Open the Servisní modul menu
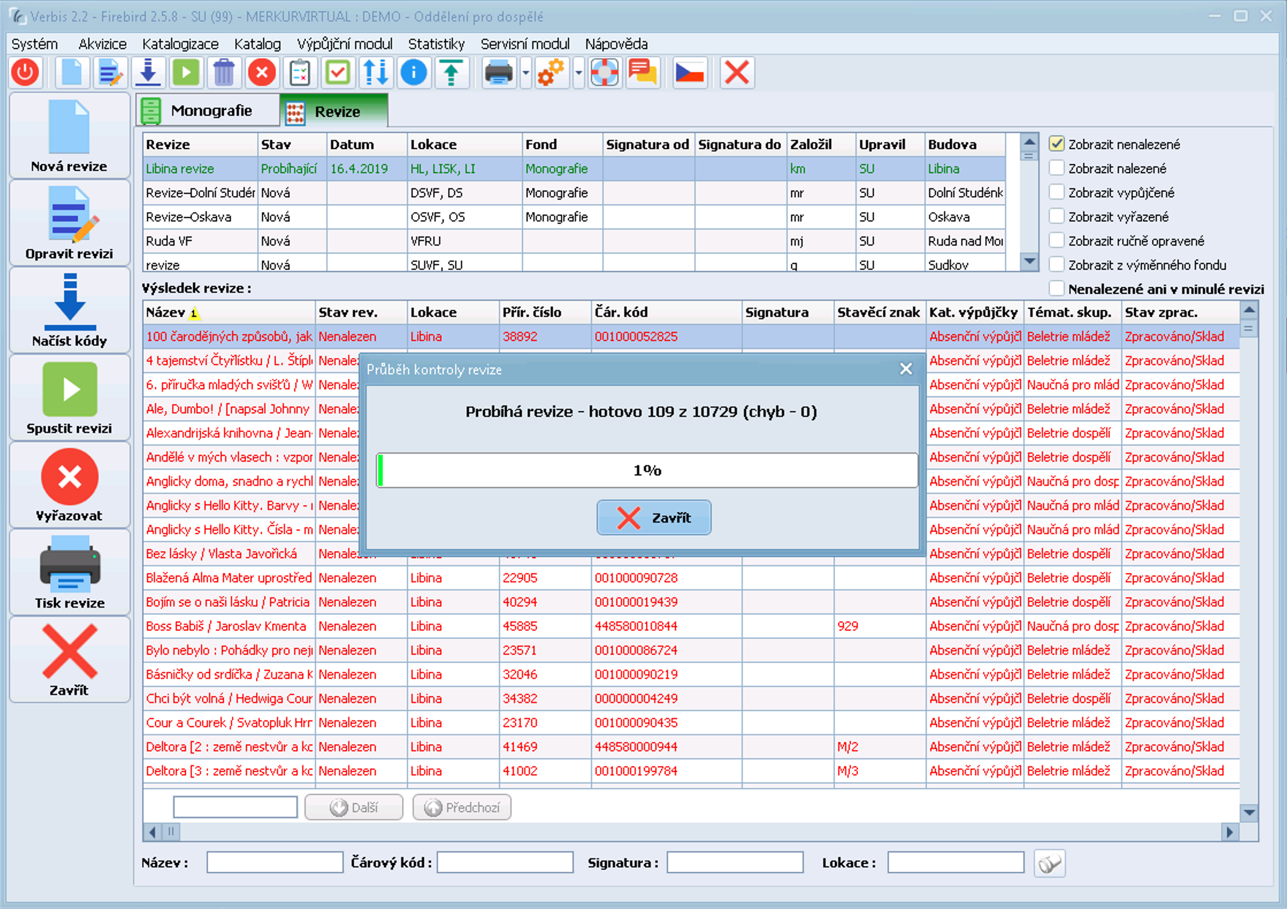 coord(525,44)
